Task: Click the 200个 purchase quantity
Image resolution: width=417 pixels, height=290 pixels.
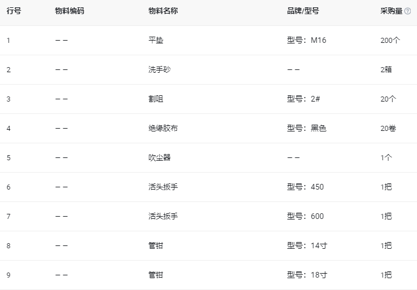Action: tap(390, 41)
